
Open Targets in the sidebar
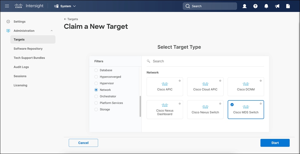point(33,40)
